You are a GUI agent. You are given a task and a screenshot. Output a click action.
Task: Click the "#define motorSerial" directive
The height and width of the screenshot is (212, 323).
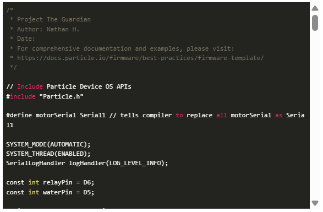tap(41, 115)
